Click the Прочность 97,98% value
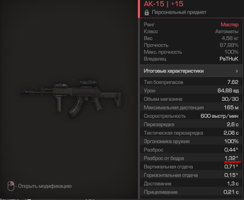This screenshot has width=244, height=200. click(x=229, y=45)
